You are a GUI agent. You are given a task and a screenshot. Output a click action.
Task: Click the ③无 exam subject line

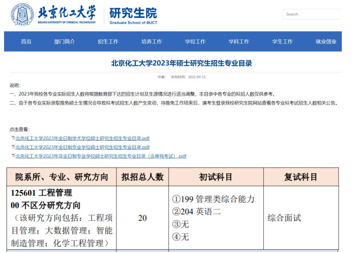coord(180,225)
